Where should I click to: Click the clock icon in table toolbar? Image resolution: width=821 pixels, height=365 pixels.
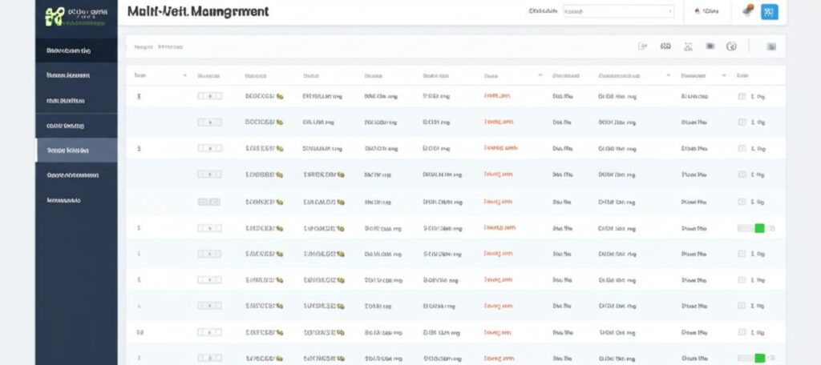[x=731, y=46]
